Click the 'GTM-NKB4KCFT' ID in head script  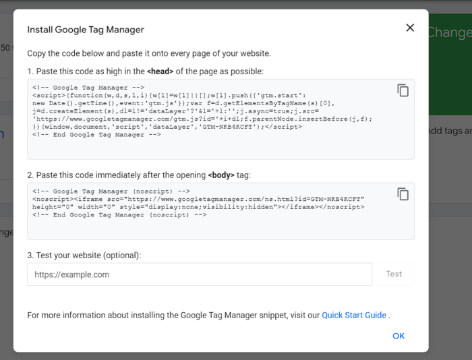(x=228, y=127)
